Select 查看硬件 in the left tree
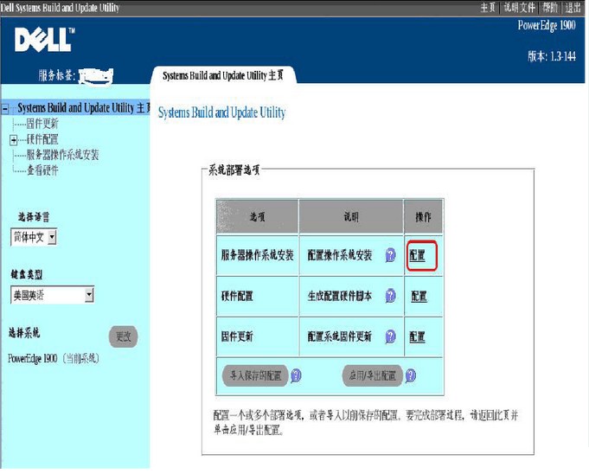The image size is (589, 474). [x=42, y=170]
